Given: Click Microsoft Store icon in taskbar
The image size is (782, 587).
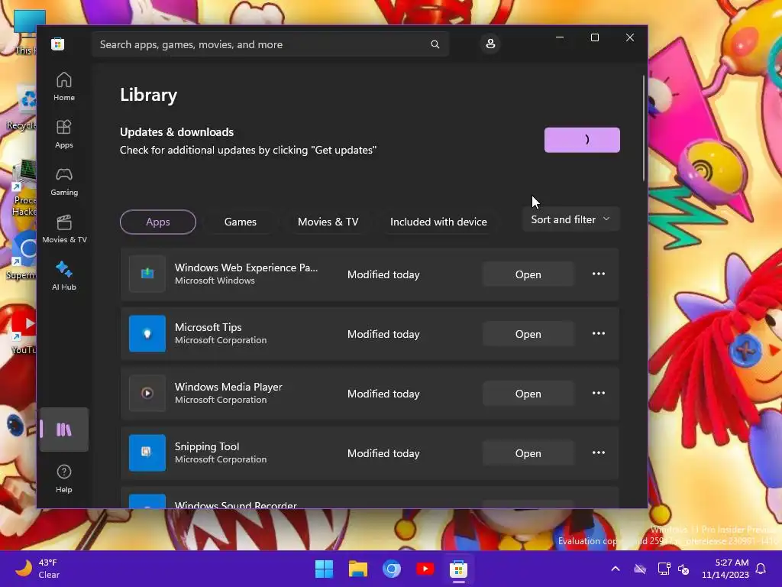Looking at the screenshot, I should [458, 569].
